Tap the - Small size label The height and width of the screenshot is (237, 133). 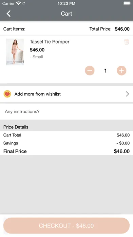pyautogui.click(x=36, y=57)
